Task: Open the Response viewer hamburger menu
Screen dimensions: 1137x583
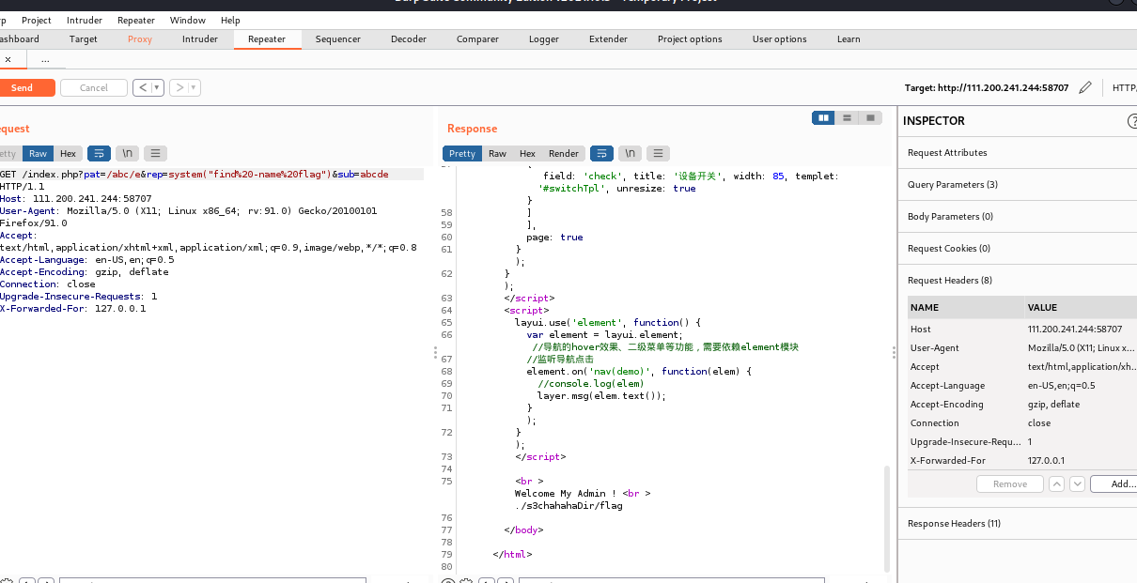Action: 659,153
